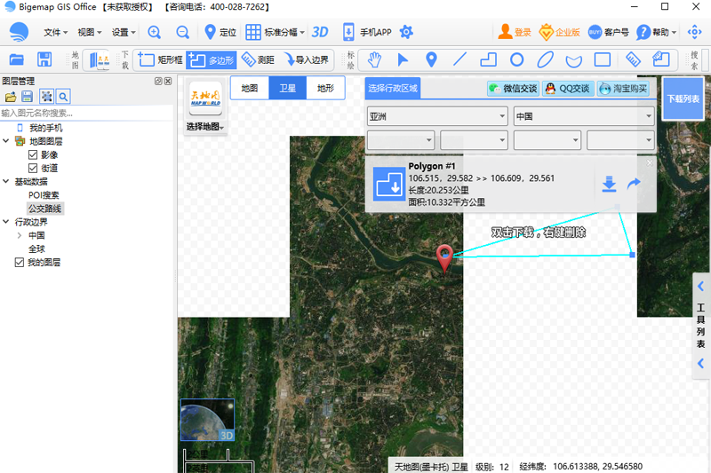Select the pan hand tool
Screen dimensions: 711x473
375,60
